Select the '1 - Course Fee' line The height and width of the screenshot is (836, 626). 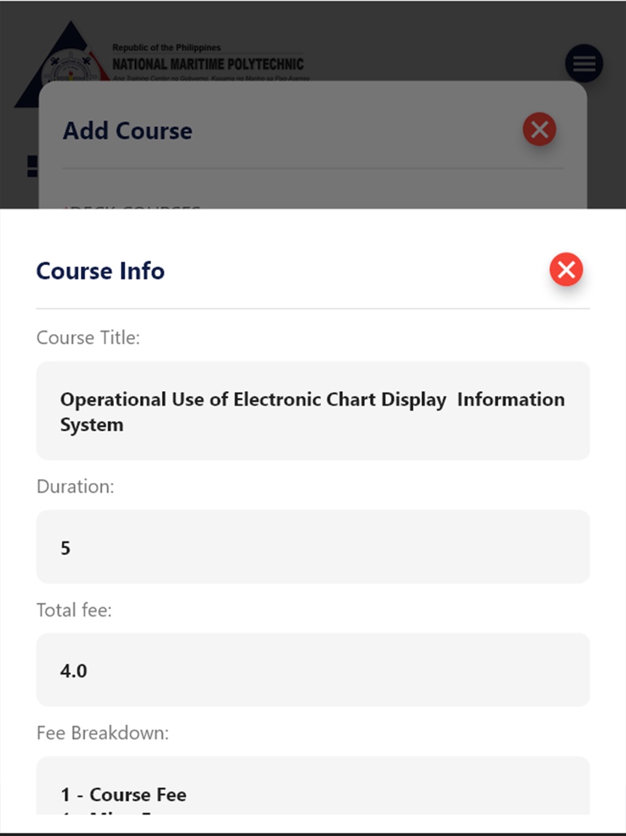123,795
